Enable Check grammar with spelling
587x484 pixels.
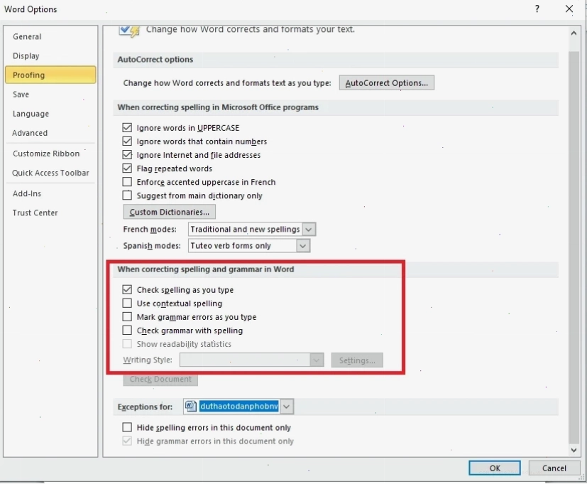[x=127, y=330]
